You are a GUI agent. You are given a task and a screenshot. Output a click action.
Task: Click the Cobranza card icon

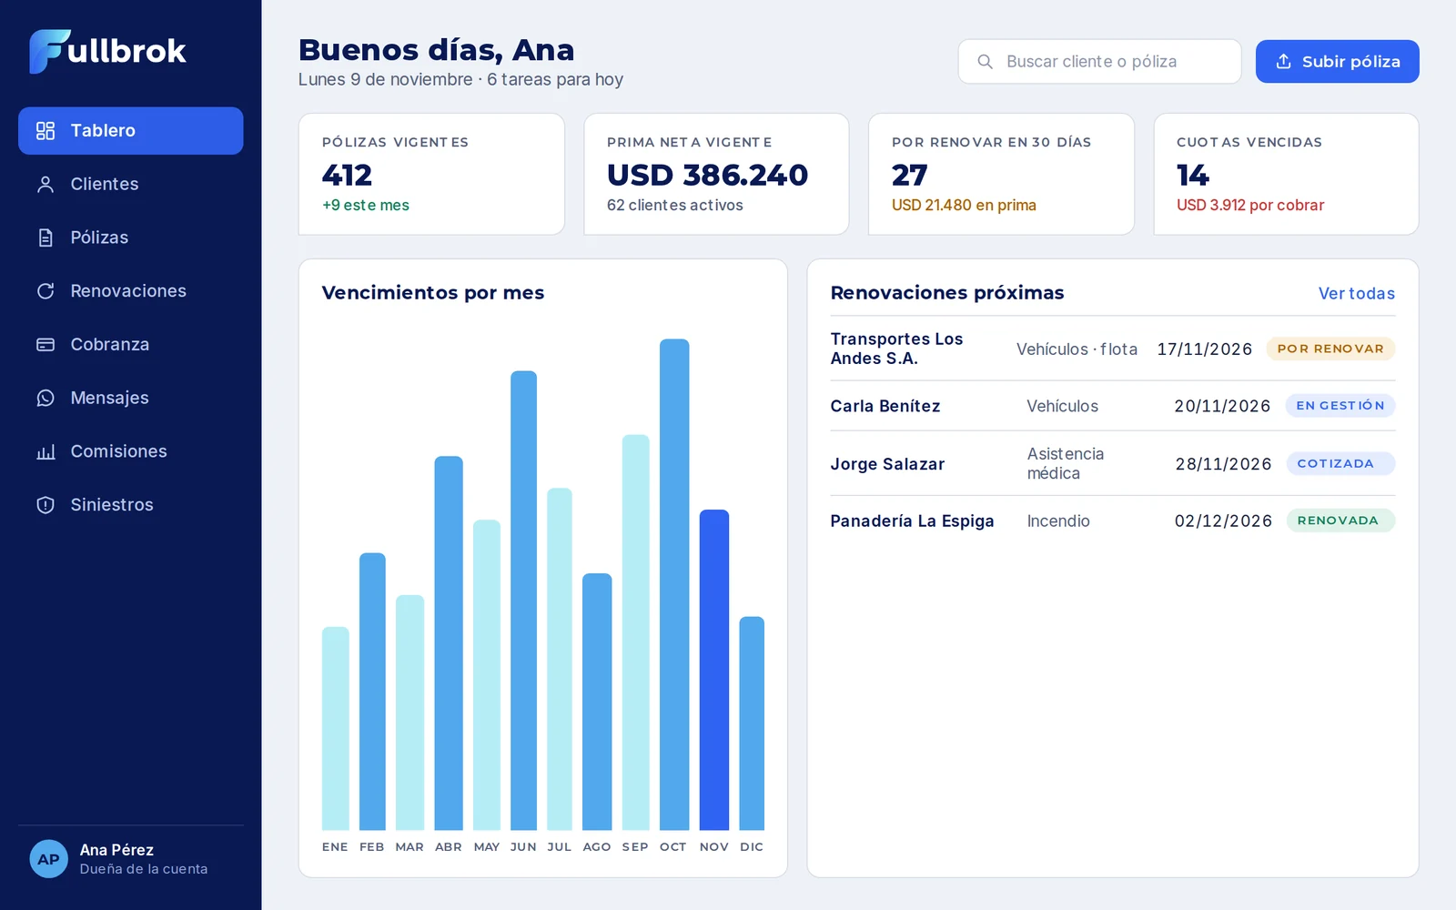click(x=45, y=345)
